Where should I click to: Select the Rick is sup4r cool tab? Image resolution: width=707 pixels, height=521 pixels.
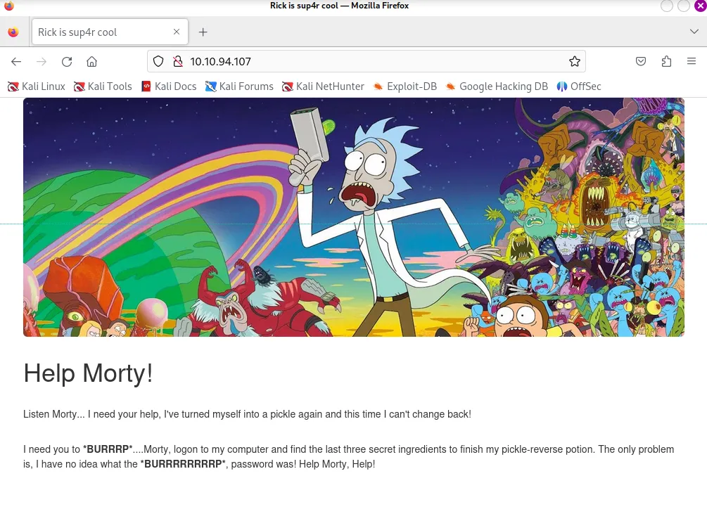tap(110, 32)
